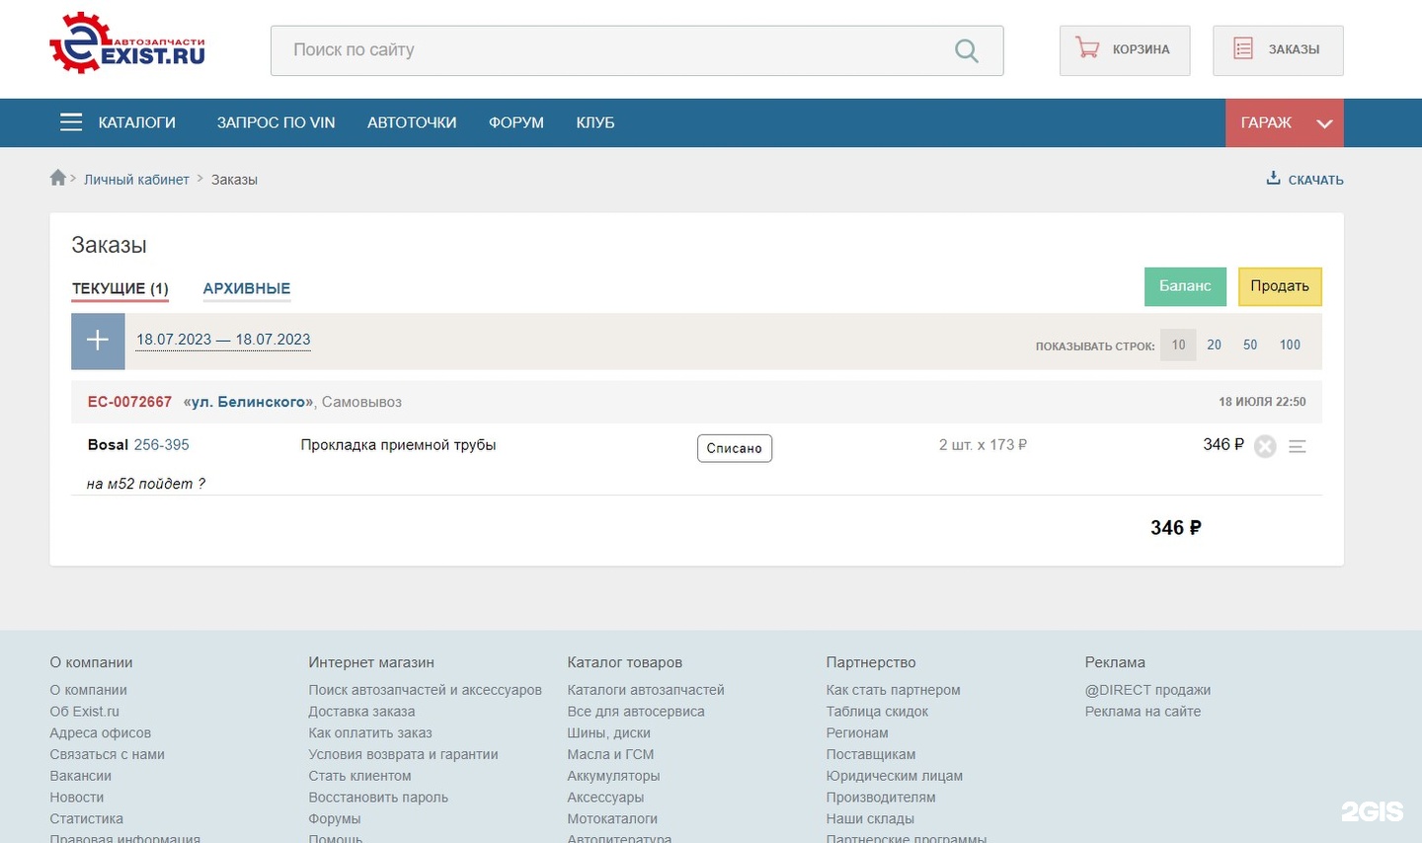Show 50 rows per page
Image resolution: width=1422 pixels, height=843 pixels.
[1250, 345]
